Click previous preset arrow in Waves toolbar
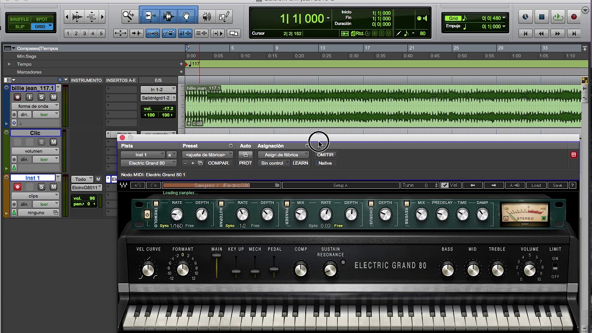Viewport: 592px width, 333px height. [473, 185]
